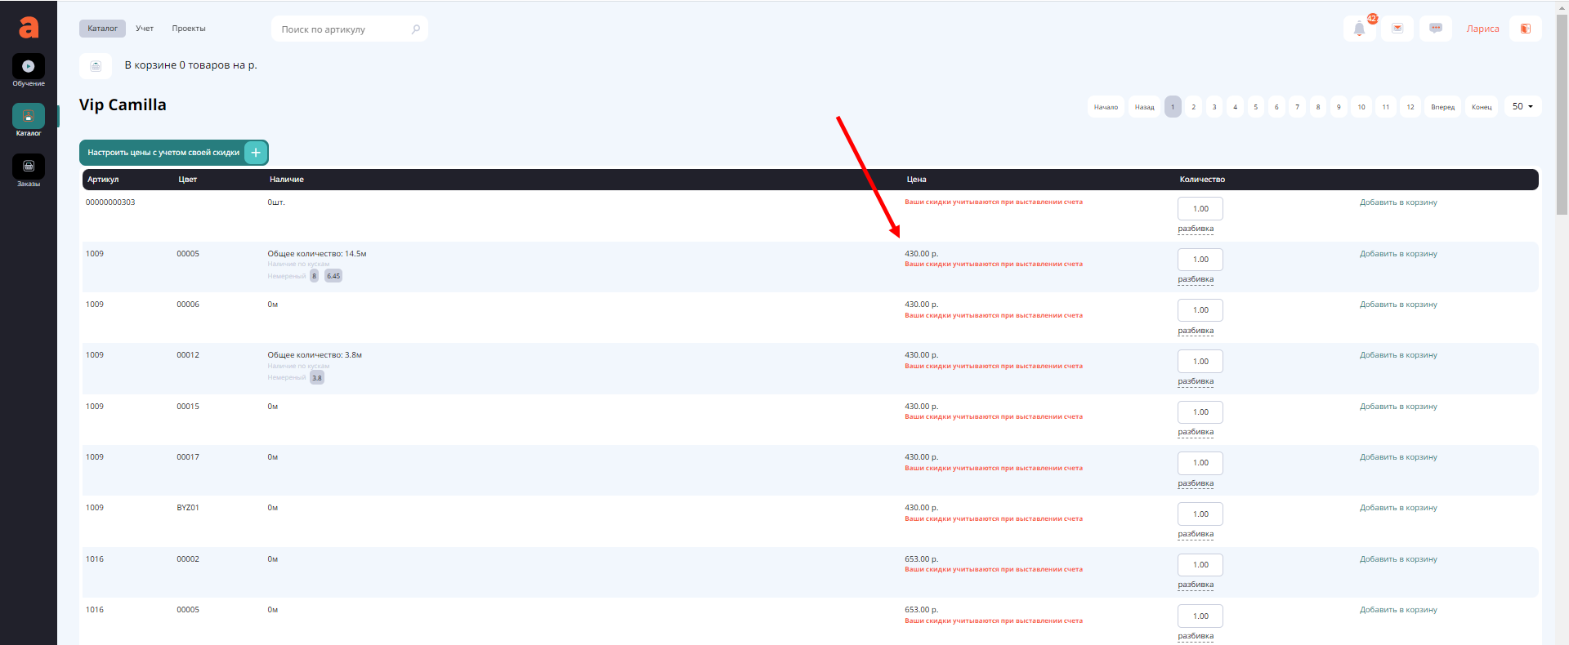Viewport: 1569px width, 645px height.
Task: Click the logout door icon
Action: pos(1525,29)
